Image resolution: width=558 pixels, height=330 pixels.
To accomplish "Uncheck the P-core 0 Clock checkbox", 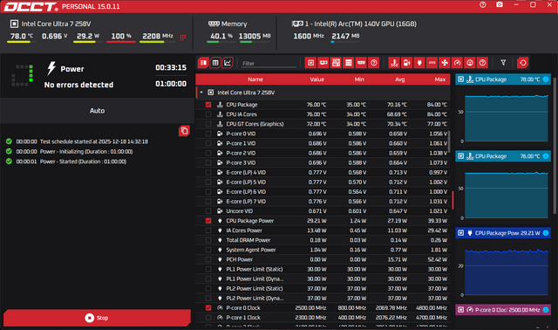I will (208, 308).
